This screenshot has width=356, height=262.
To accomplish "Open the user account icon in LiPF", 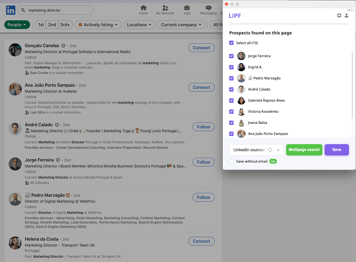I will [346, 15].
